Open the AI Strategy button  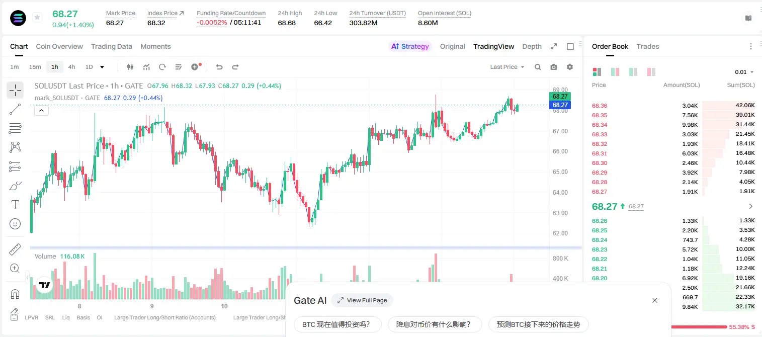coord(410,46)
